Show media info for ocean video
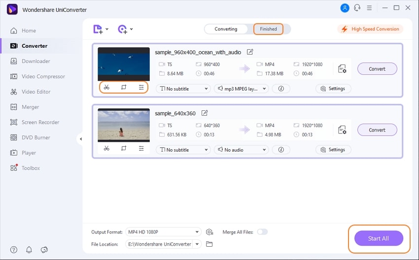 (x=281, y=89)
